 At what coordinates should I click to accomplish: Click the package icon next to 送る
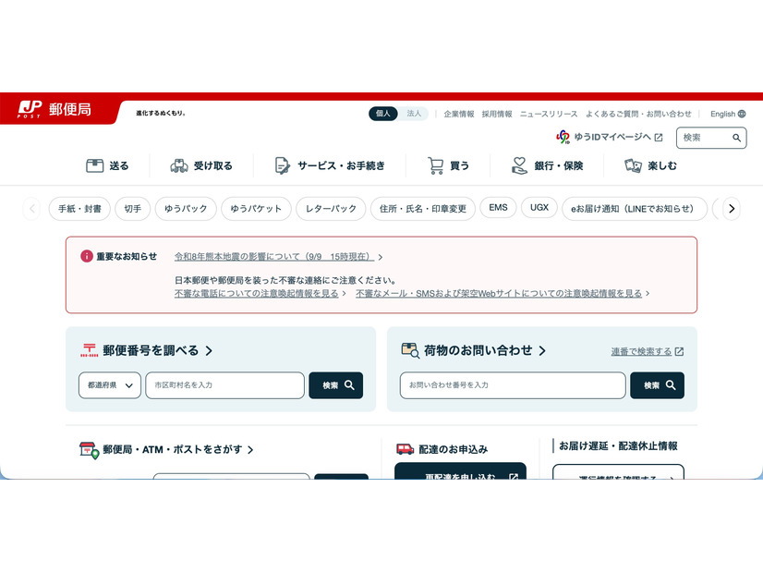94,166
